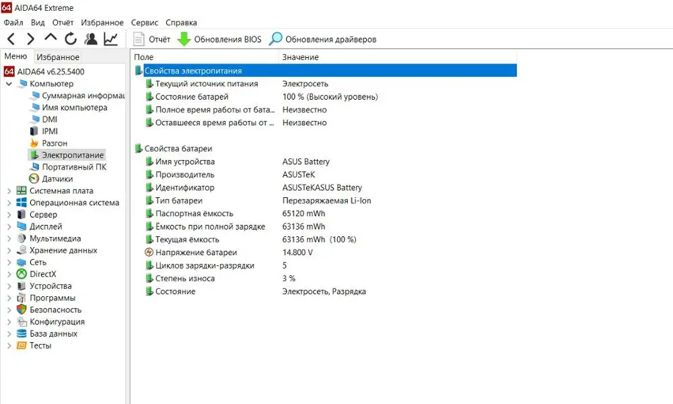Click the AIDA64 v6.25.5400 root icon
This screenshot has width=673, height=404.
point(9,71)
